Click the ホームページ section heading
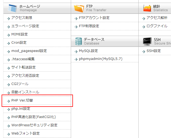Viewport: 171px width, 138px height. (x=30, y=6)
